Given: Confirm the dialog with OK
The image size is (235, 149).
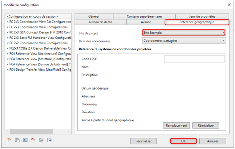Looking at the screenshot, I should click(183, 141).
